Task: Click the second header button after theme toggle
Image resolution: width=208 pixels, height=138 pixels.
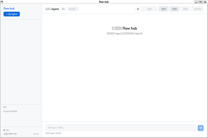Action: [x=164, y=9]
